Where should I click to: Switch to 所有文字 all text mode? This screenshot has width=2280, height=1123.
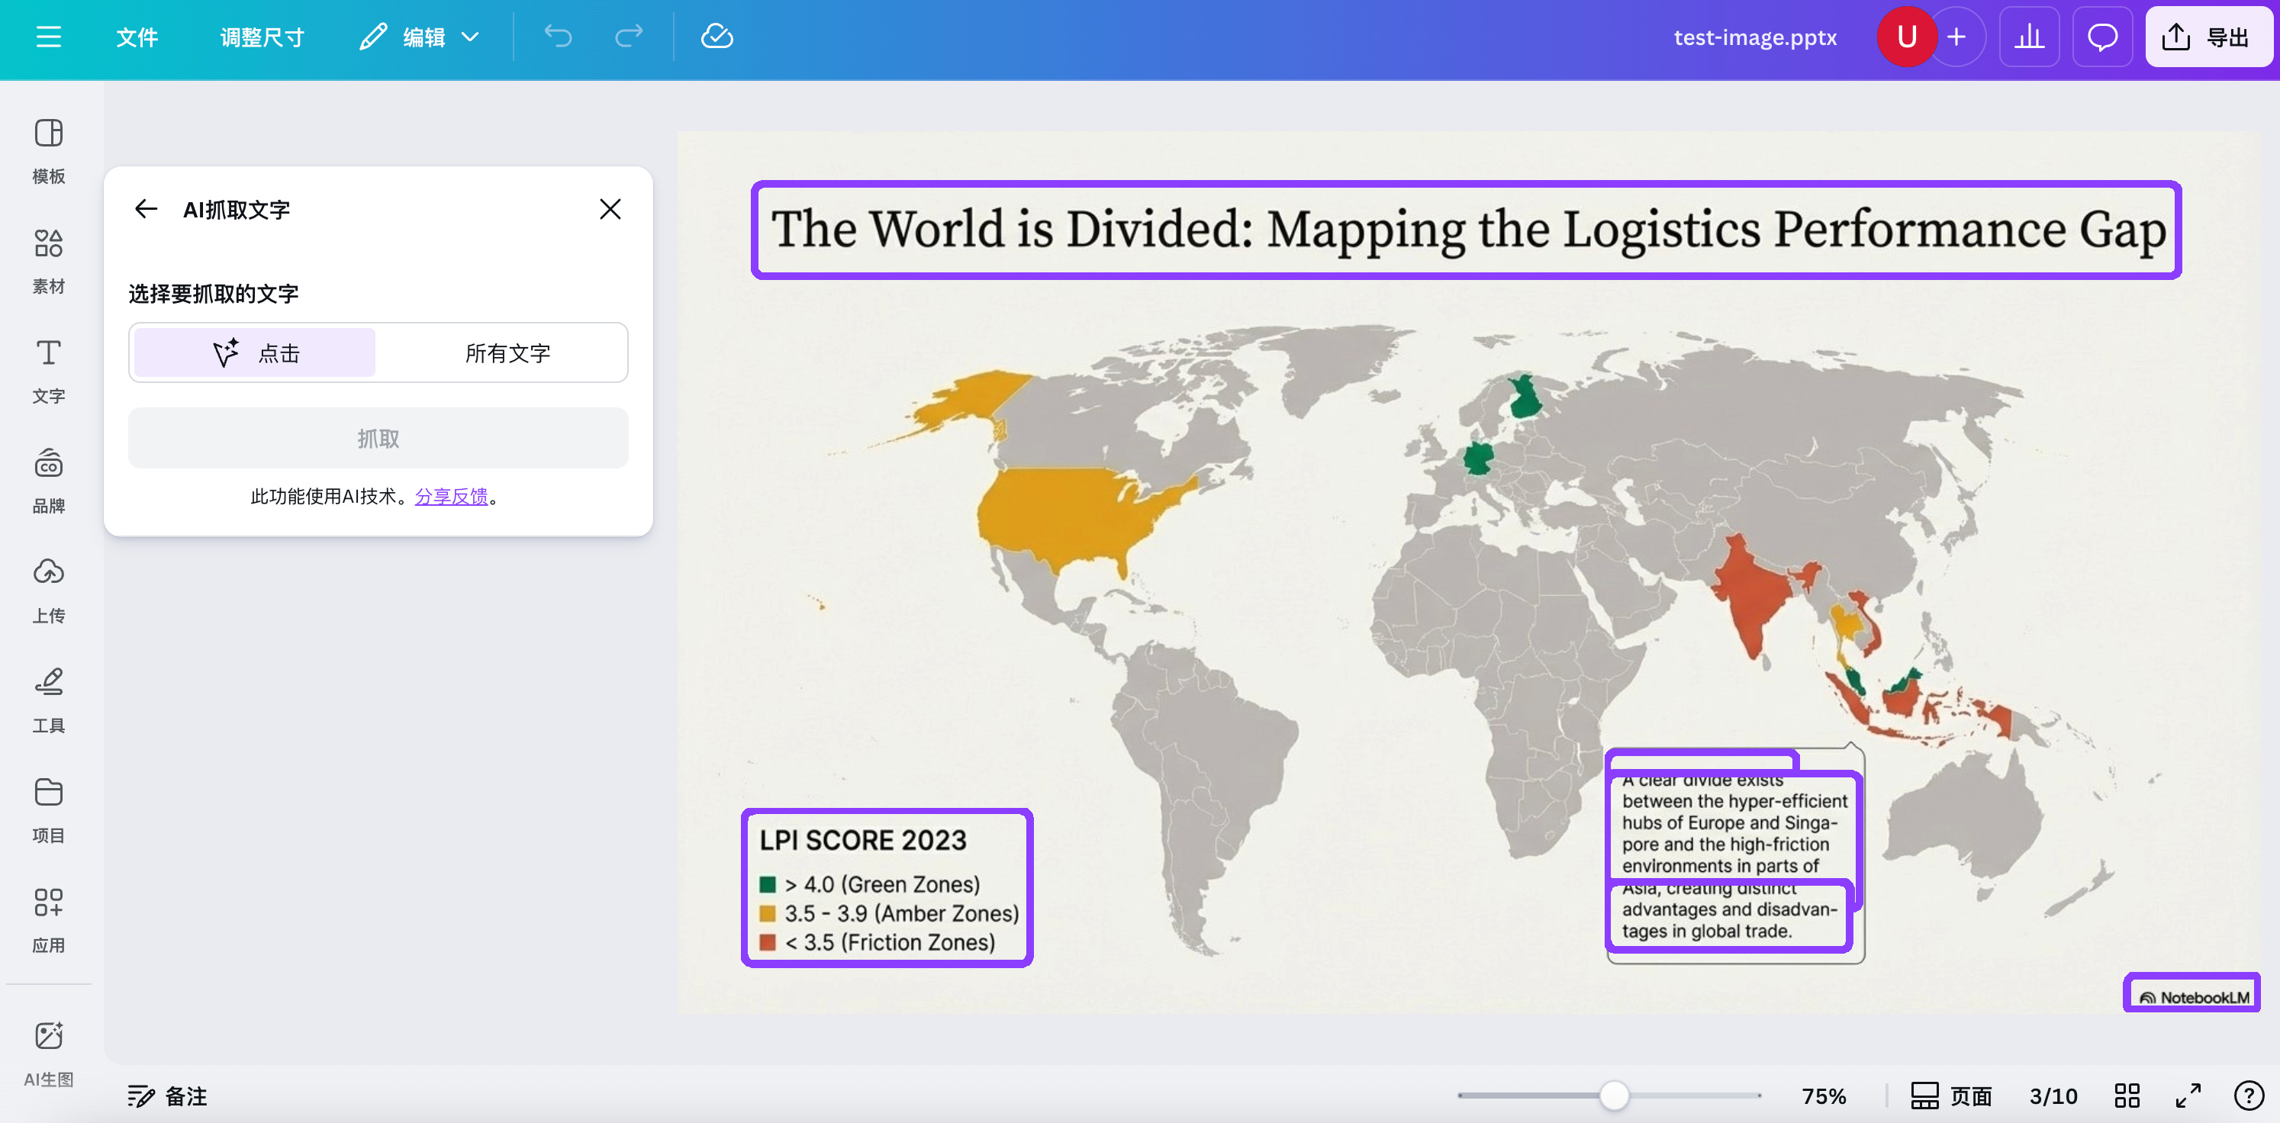[x=507, y=353]
